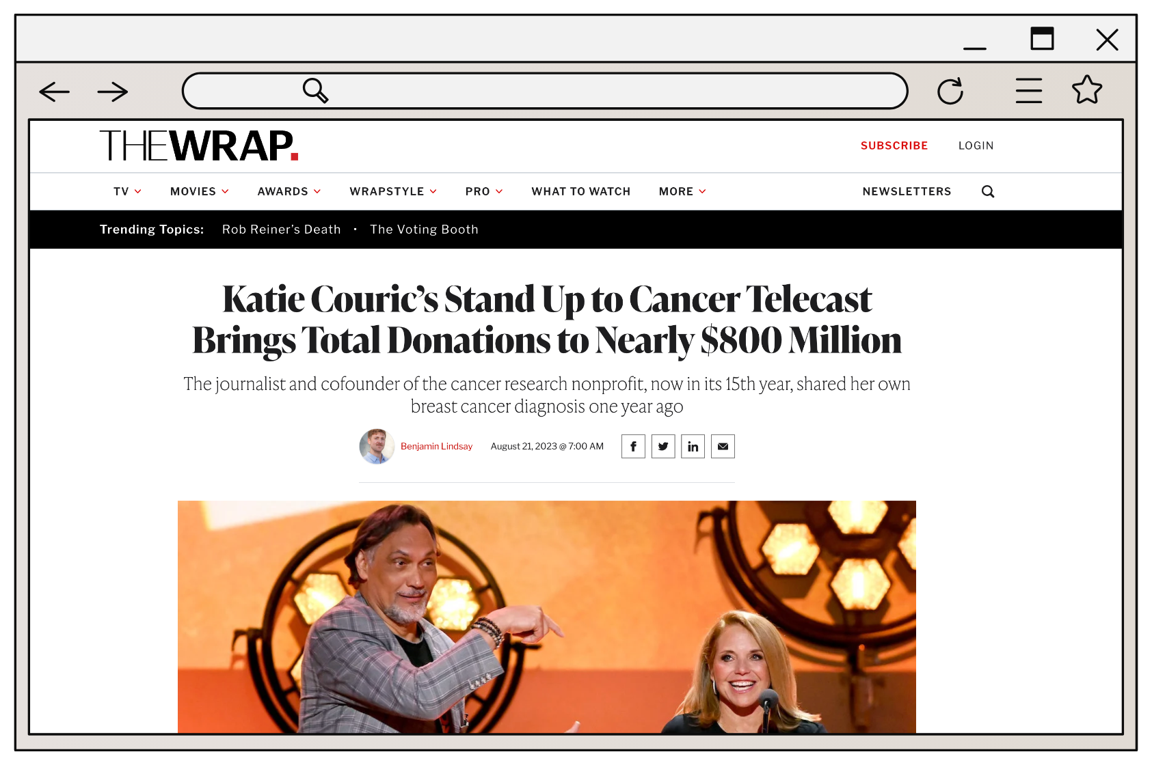Viewport: 1152px width, 765px height.
Task: Open author Benjamin Lindsay's profile photo
Action: point(376,446)
